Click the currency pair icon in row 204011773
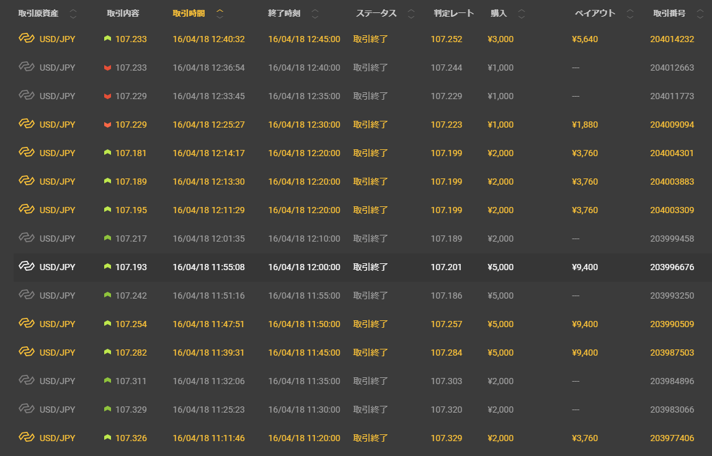 [x=26, y=96]
